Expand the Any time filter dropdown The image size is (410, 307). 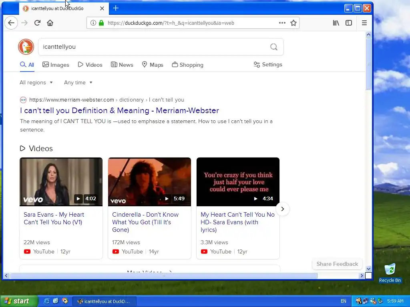[x=78, y=82]
